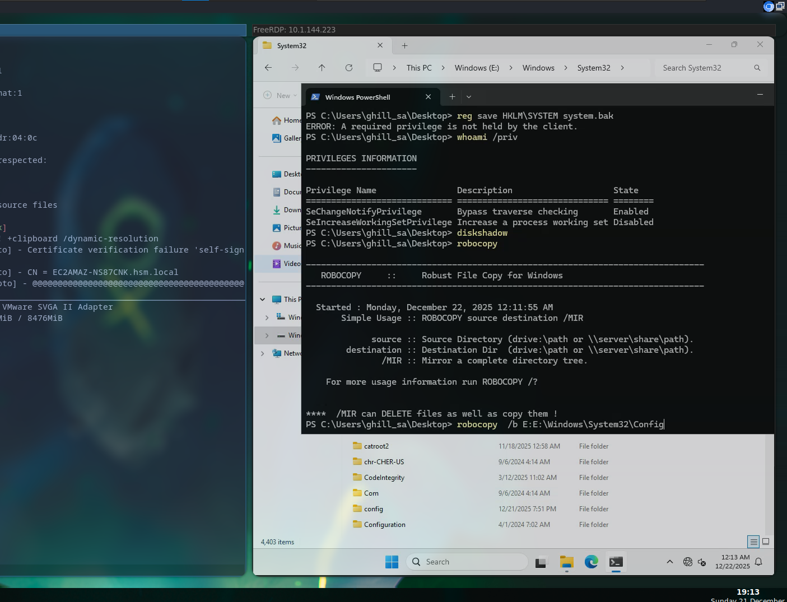Screen dimensions: 787x602
Task: Open the notification bell in system tray
Action: pyautogui.click(x=758, y=562)
